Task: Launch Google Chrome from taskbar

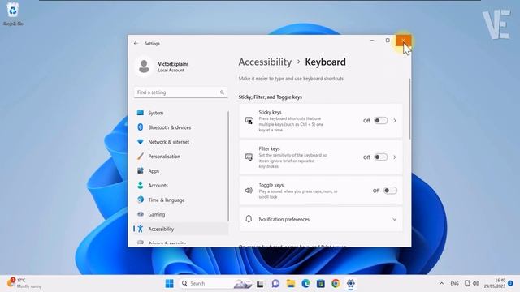Action: point(336,283)
